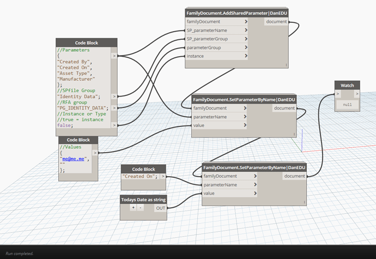The height and width of the screenshot is (259, 376).
Task: Click the parameterGroup input port on AddSharedParameter
Action: click(216, 47)
